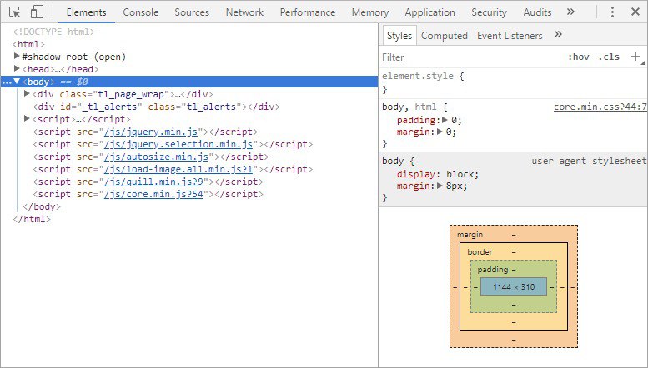Switch to the Elements tab
The height and width of the screenshot is (368, 648).
tap(86, 12)
